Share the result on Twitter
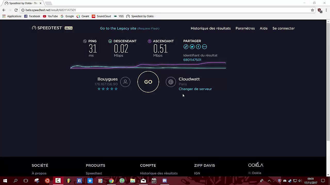330x185 pixels. coord(192,47)
